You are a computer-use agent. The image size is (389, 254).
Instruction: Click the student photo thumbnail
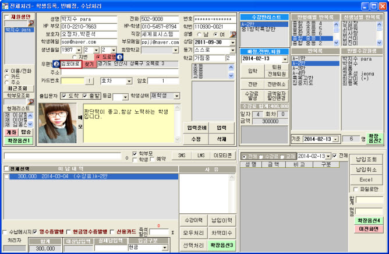pyautogui.click(x=58, y=123)
